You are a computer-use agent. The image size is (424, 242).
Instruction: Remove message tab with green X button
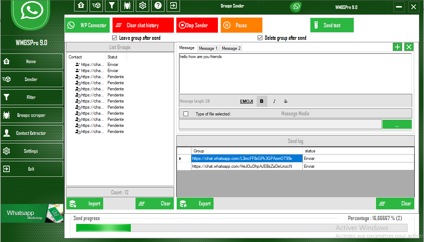[409, 47]
